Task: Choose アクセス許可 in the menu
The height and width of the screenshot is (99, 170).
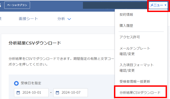Action: (x=130, y=37)
